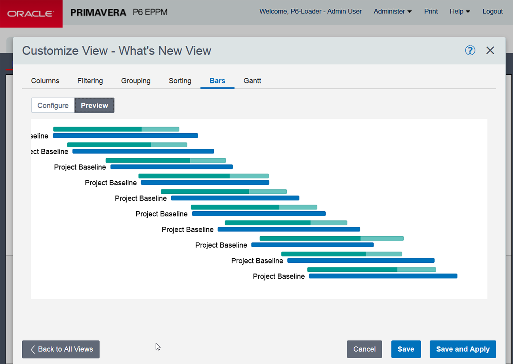This screenshot has width=513, height=364.
Task: Click the help question mark icon
Action: pos(470,50)
